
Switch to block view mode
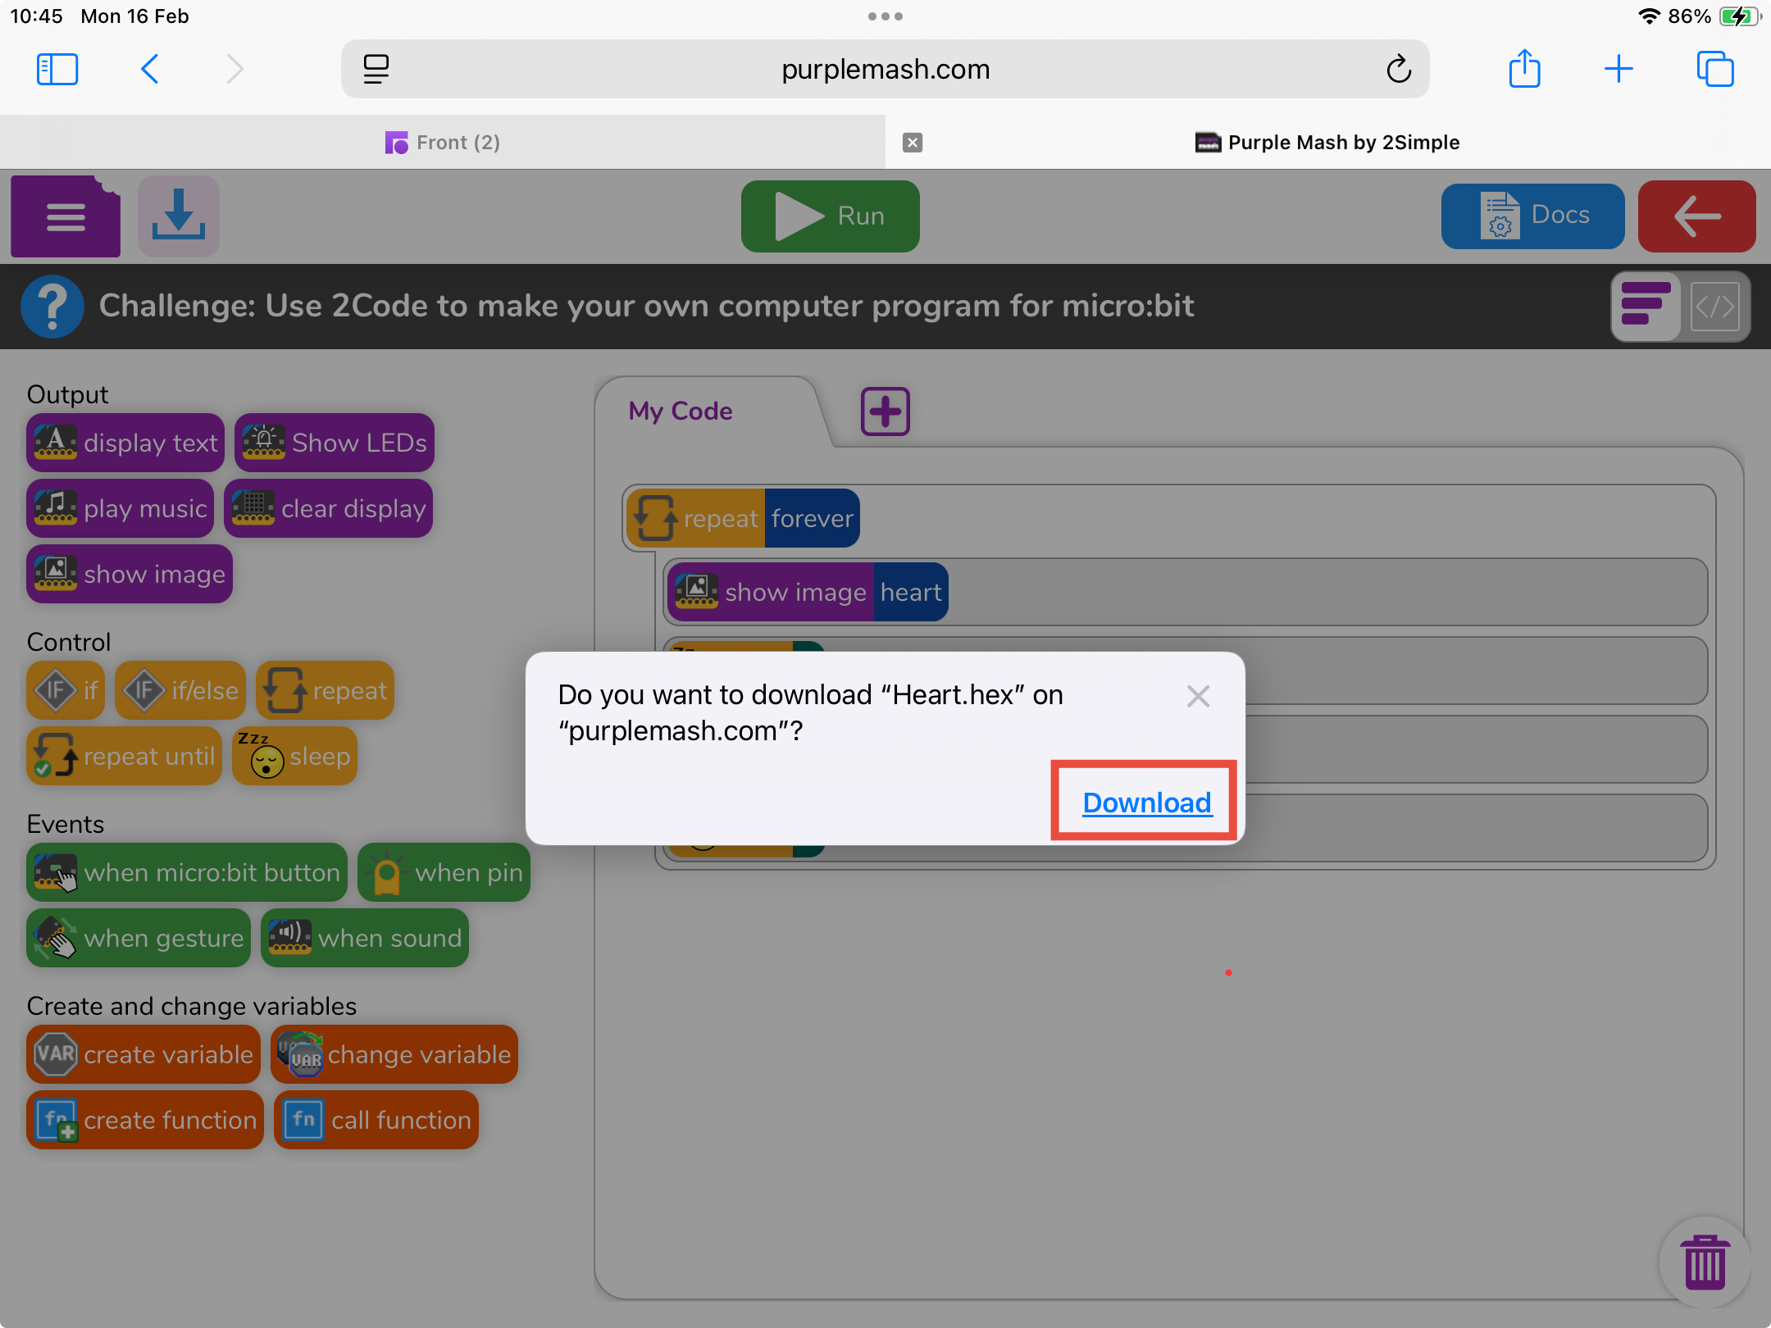(1646, 306)
